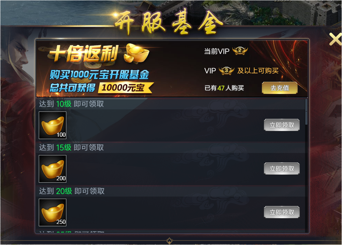
Task: Click 去充值 to recharge
Action: (x=280, y=88)
